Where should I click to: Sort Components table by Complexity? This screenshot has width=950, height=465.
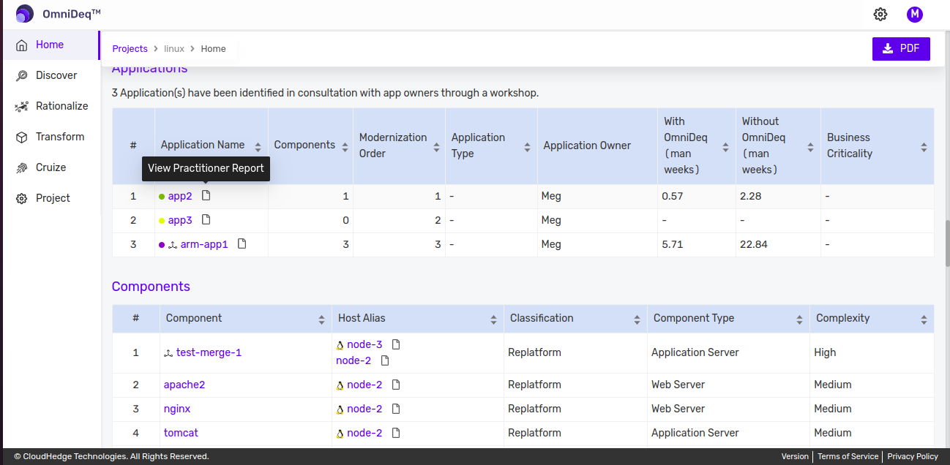coord(924,319)
